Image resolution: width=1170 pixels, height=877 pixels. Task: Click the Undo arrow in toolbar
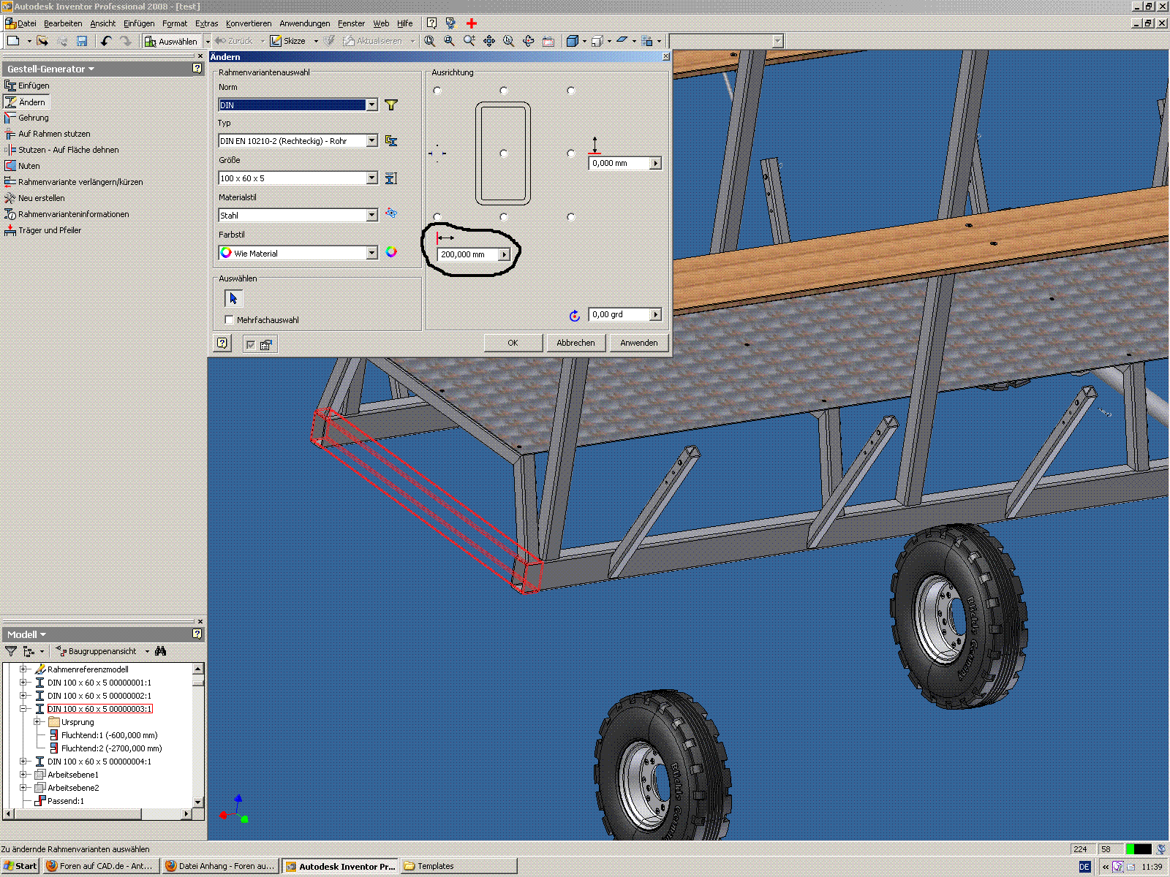[106, 41]
